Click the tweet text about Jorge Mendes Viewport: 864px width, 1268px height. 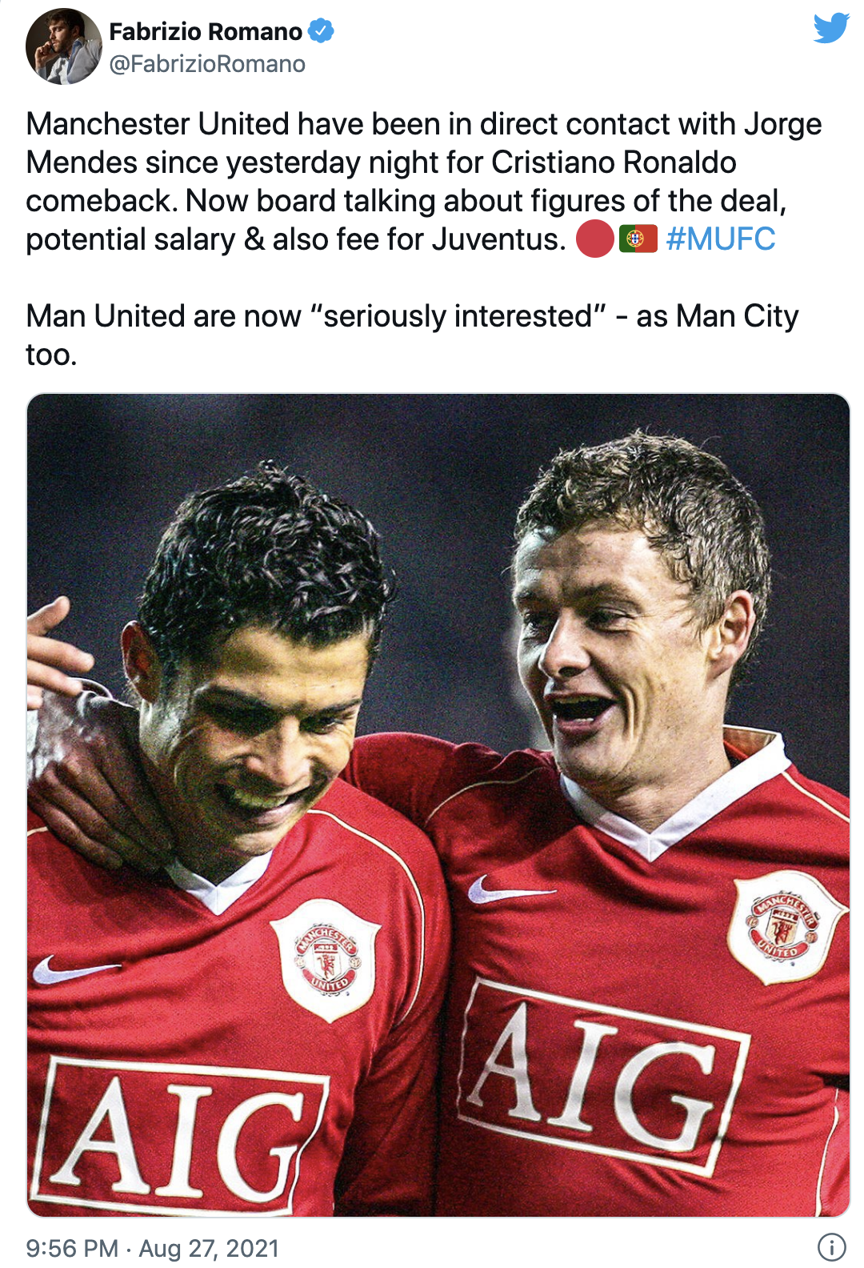[424, 182]
